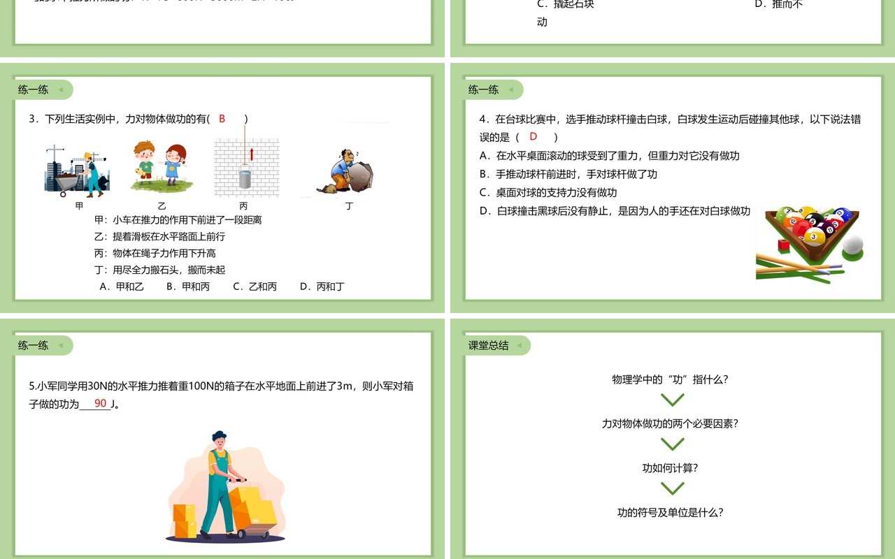The image size is (895, 559).
Task: Click the summary line "功的符号及单位是什么?"
Action: (x=671, y=512)
